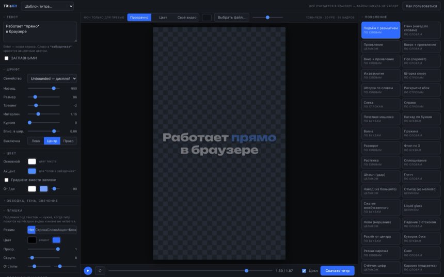
Task: Select the 'Волна' animation preset
Action: pos(381,133)
